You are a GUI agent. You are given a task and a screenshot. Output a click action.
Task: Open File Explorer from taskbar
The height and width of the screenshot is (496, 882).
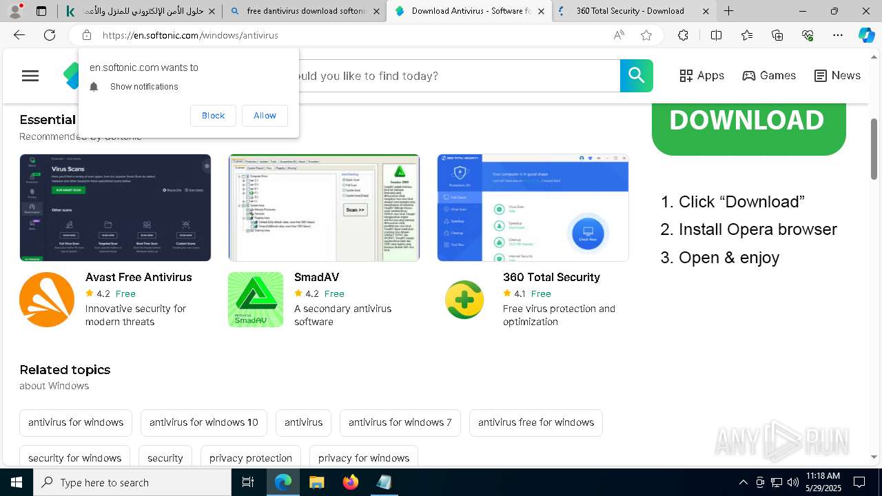pyautogui.click(x=316, y=482)
